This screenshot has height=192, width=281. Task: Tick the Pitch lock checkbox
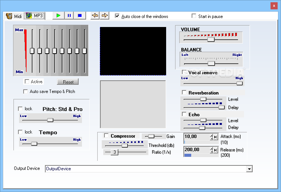coord(20,109)
